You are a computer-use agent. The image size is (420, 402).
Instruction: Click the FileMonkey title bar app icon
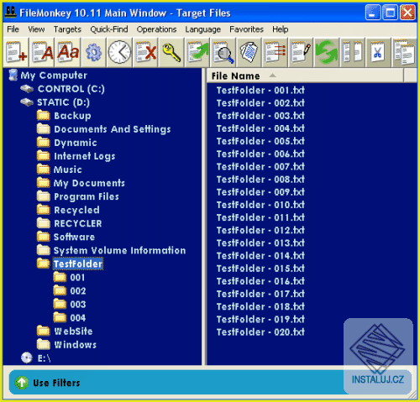click(11, 13)
